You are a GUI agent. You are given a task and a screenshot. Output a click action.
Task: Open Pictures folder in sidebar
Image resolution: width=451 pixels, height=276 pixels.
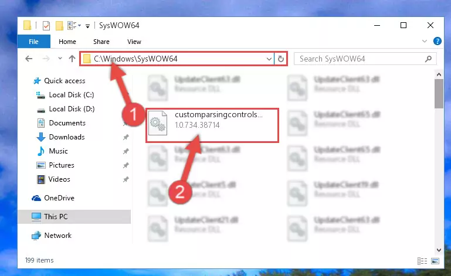tap(62, 165)
